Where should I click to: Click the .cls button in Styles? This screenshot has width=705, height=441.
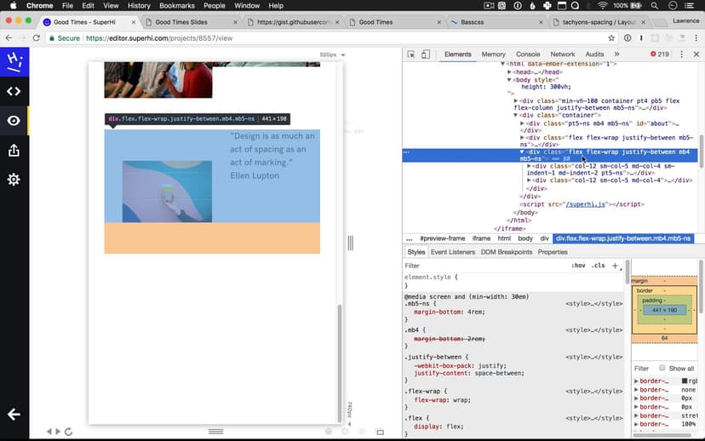point(599,266)
